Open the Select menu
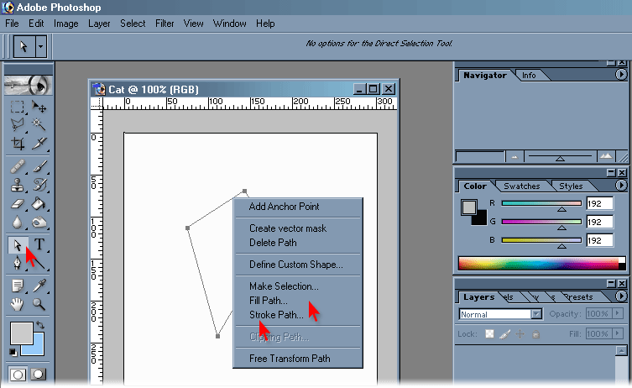The height and width of the screenshot is (388, 632). pyautogui.click(x=133, y=24)
